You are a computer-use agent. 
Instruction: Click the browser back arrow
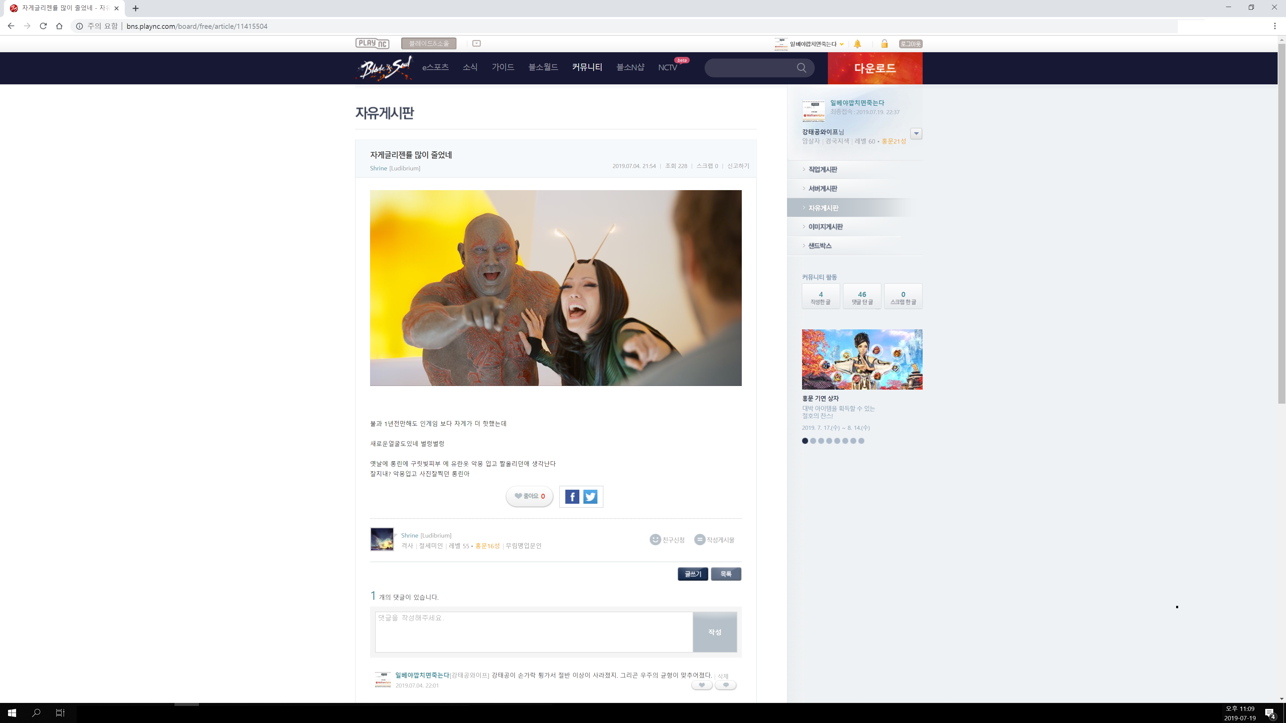coord(11,26)
